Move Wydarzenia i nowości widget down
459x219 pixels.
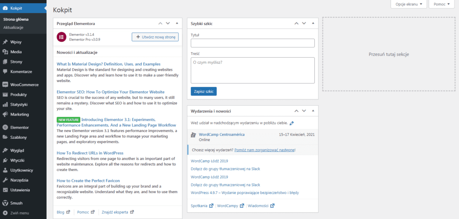pyautogui.click(x=304, y=111)
